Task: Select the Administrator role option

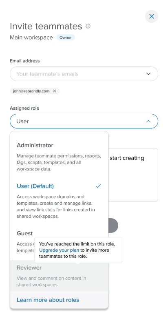Action: click(x=59, y=157)
